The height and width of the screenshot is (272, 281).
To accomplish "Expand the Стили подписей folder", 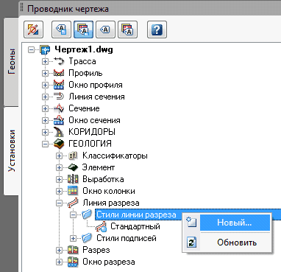I will coord(73,238).
